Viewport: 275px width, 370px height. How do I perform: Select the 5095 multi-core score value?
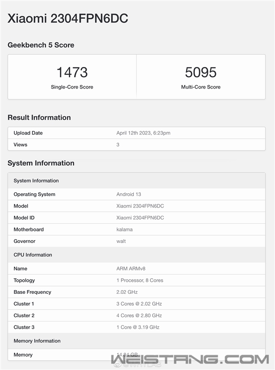tap(201, 73)
